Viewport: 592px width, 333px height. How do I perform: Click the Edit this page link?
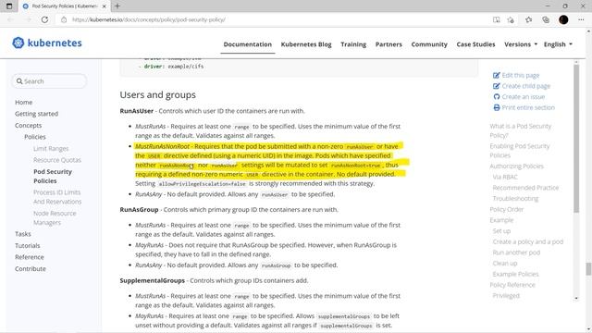point(521,75)
